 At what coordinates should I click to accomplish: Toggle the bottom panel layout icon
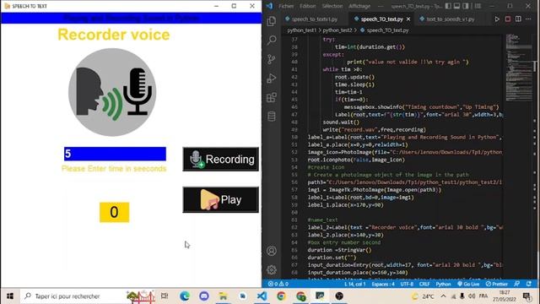click(x=456, y=6)
